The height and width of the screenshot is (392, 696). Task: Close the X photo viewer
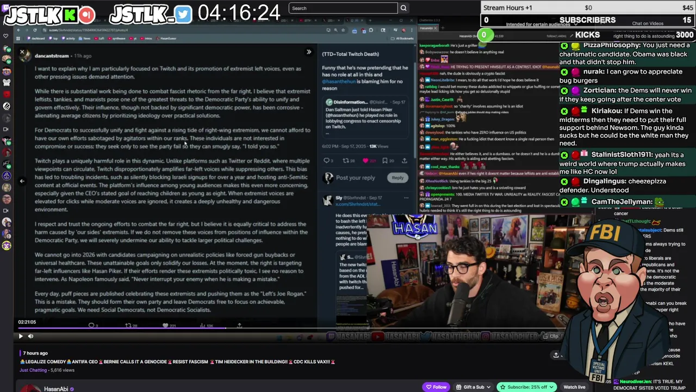[22, 52]
